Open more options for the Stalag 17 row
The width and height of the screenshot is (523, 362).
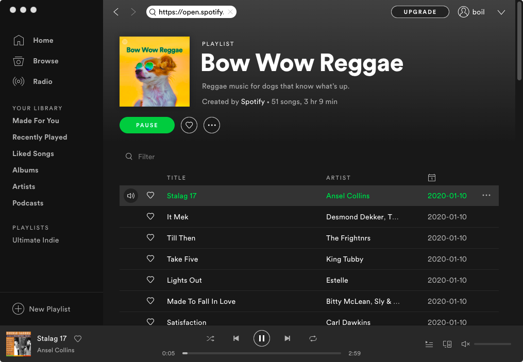pos(486,195)
